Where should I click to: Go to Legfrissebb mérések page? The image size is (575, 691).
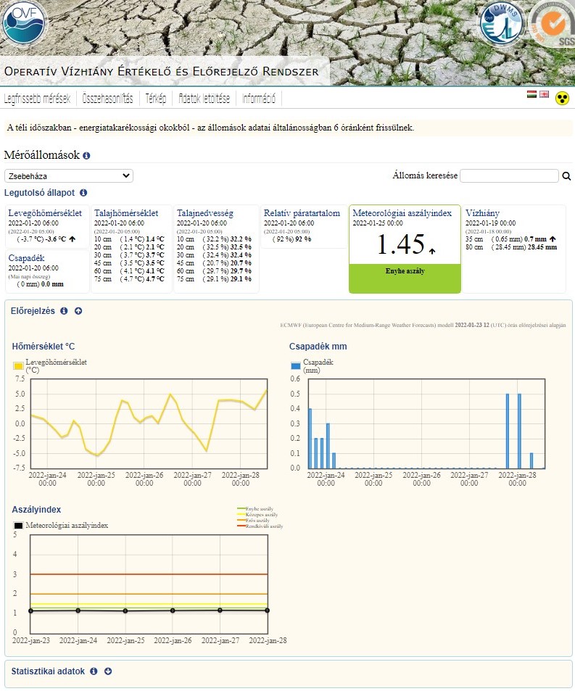[37, 99]
